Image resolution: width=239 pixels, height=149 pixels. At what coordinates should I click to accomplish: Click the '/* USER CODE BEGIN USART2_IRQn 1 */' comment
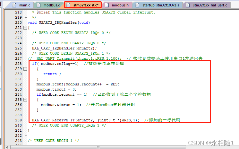(71, 54)
